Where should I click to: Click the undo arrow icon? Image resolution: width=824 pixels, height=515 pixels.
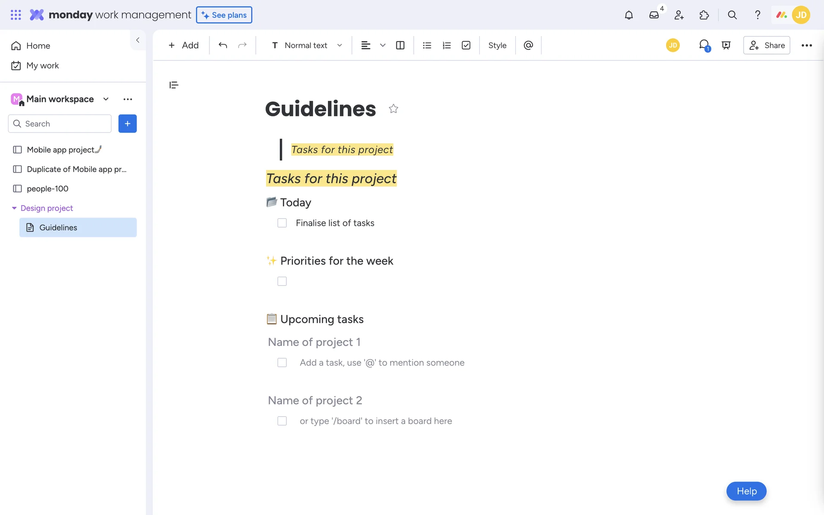(222, 45)
